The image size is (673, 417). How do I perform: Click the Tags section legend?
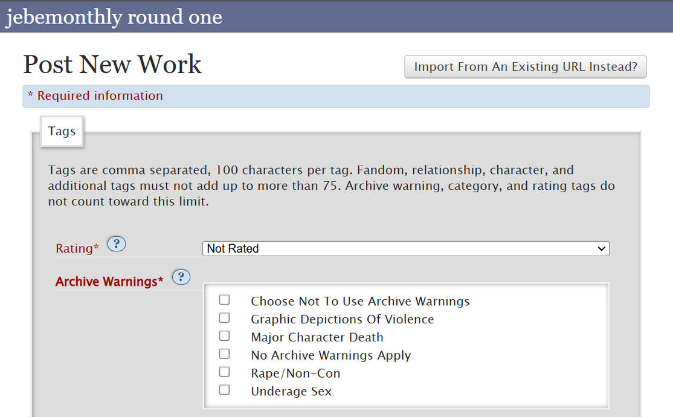point(62,131)
